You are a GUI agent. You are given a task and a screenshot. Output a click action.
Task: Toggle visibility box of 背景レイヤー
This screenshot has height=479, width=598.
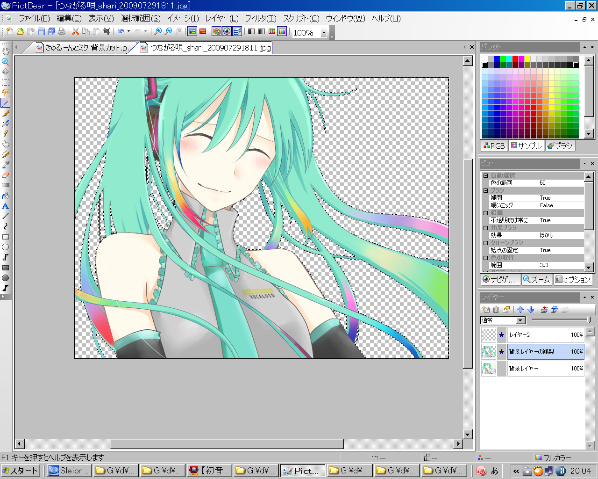click(x=502, y=369)
